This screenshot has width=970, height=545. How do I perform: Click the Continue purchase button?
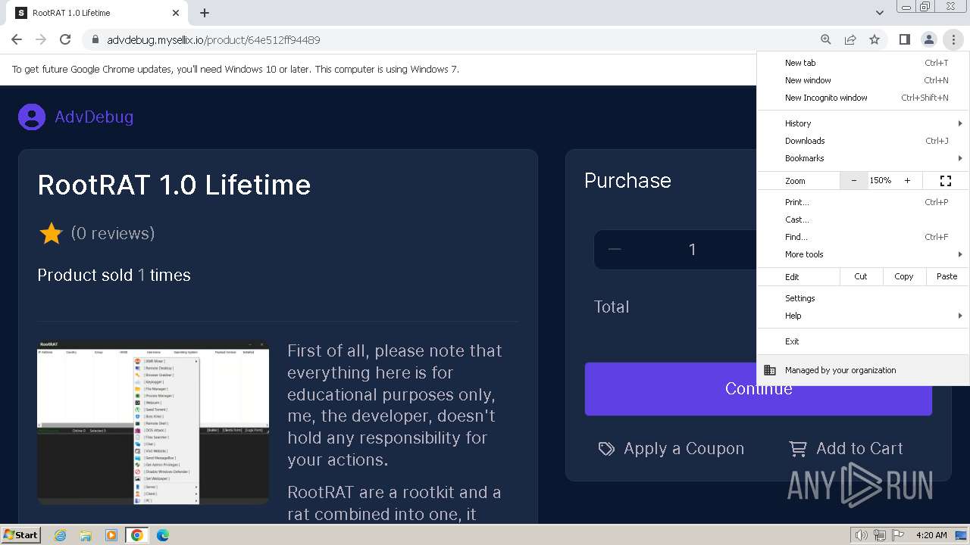point(758,388)
